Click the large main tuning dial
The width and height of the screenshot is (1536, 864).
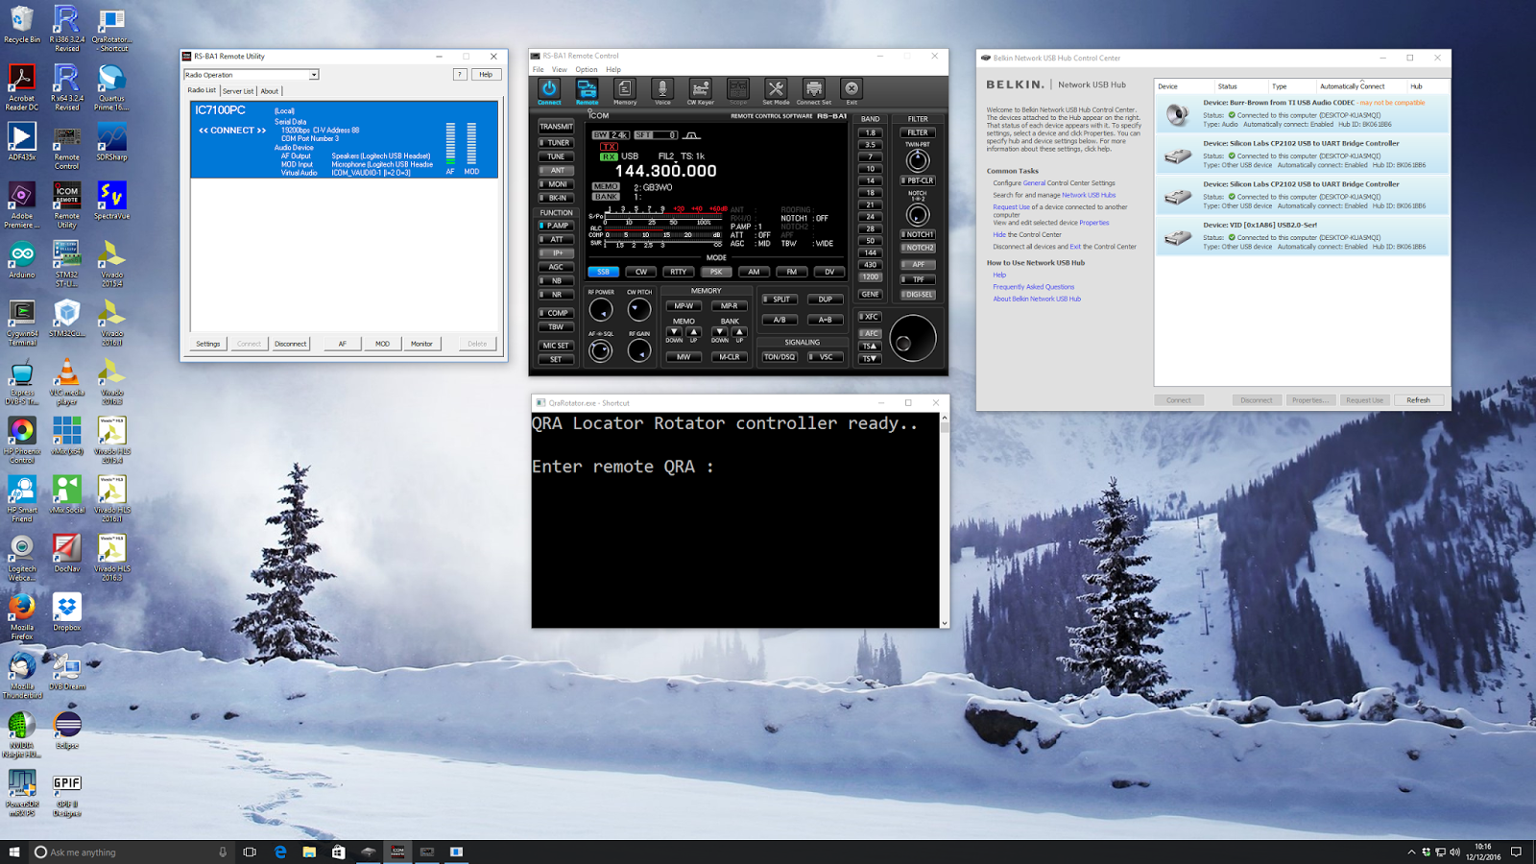(912, 338)
